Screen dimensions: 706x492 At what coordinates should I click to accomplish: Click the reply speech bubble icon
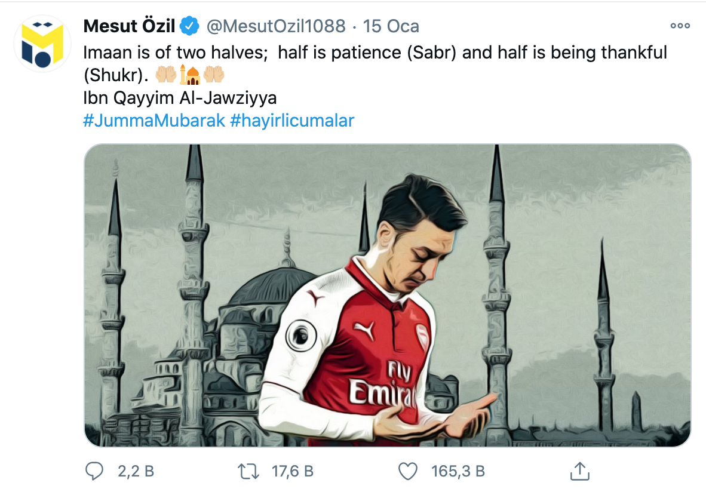click(94, 471)
